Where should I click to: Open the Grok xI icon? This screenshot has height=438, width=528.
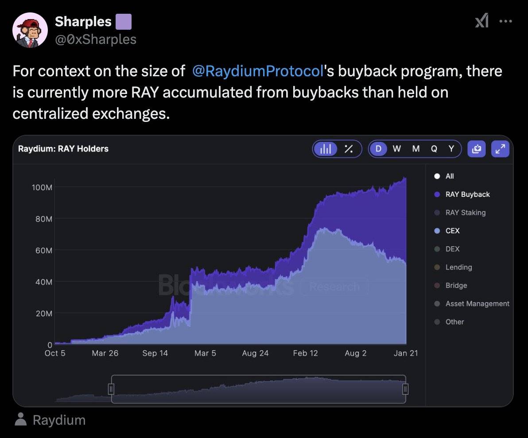(481, 21)
